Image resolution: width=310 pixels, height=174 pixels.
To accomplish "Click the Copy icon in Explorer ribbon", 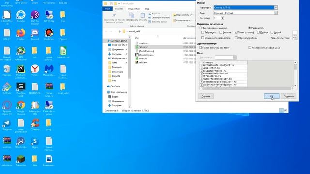I will 132,17.
